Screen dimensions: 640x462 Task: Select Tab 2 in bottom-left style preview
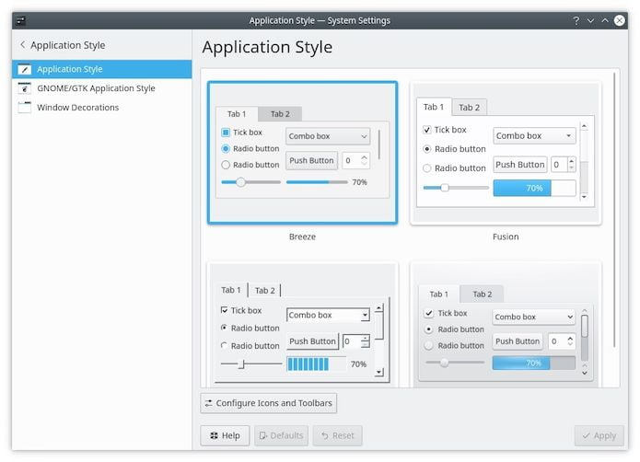point(265,290)
